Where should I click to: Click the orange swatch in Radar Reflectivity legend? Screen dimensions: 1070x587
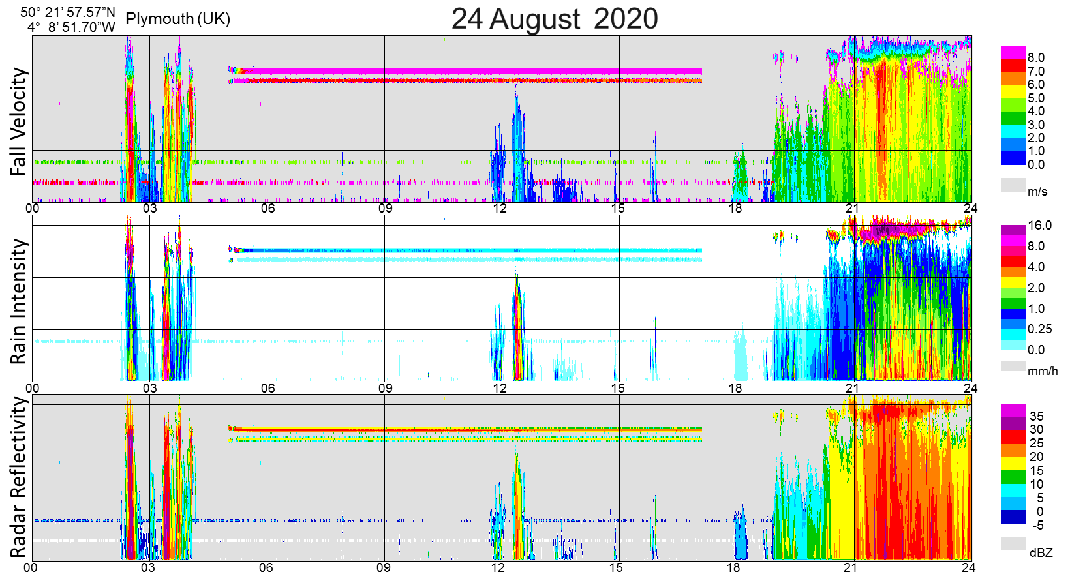tap(1013, 451)
